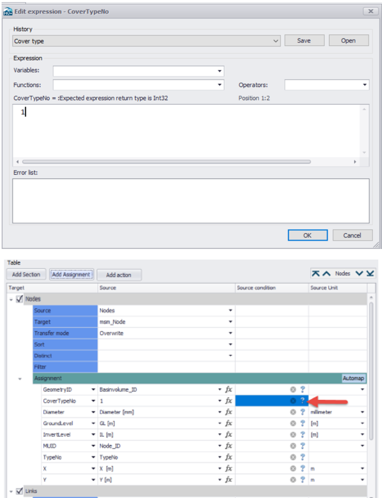This screenshot has height=498, width=382.
Task: Click question mark condition icon in GeometryID row
Action: click(x=303, y=389)
